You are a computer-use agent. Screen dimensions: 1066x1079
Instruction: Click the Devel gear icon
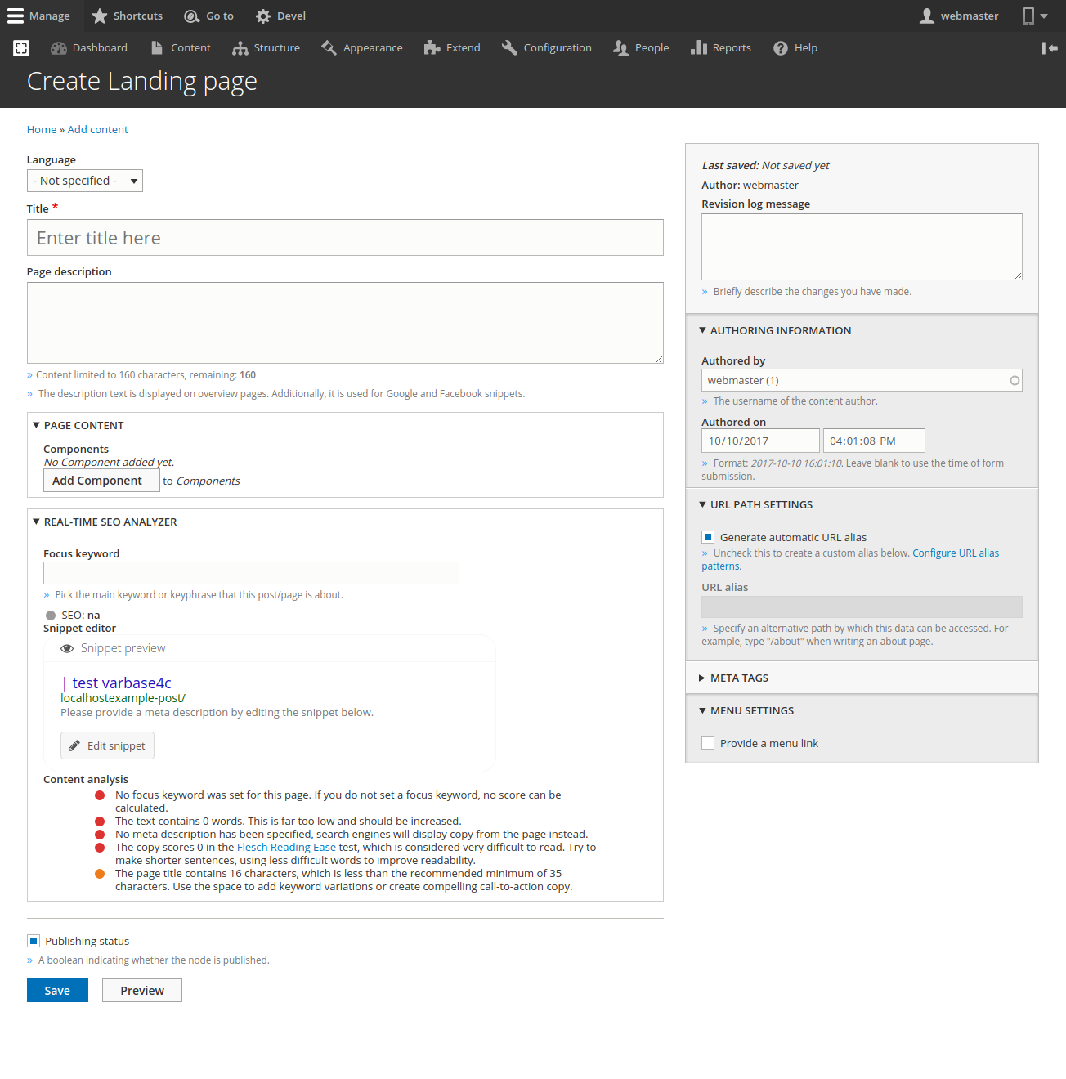263,16
